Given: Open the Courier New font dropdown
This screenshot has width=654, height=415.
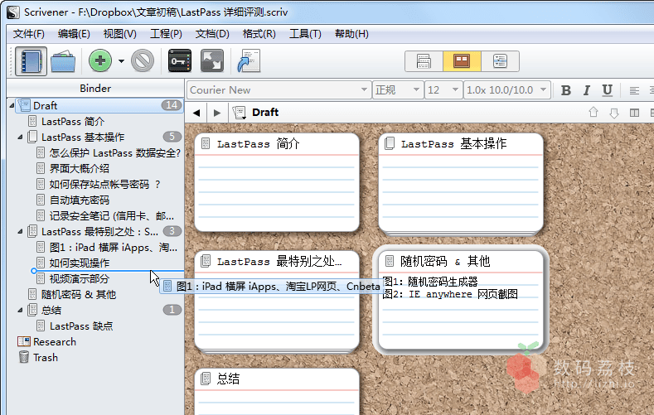Looking at the screenshot, I should point(279,90).
